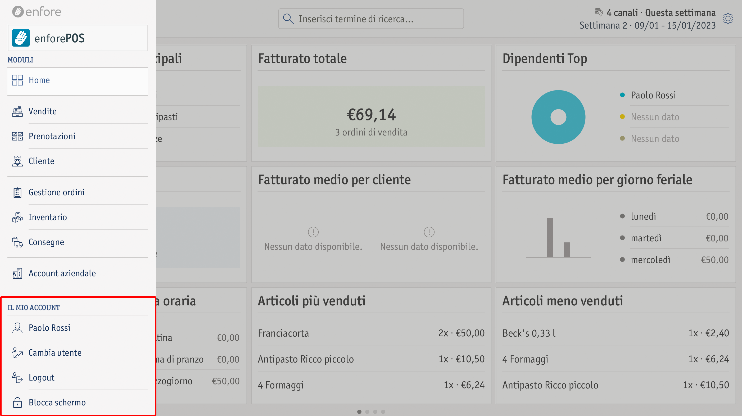
Task: Click Franciacorta in Articoli più venduti
Action: click(371, 333)
